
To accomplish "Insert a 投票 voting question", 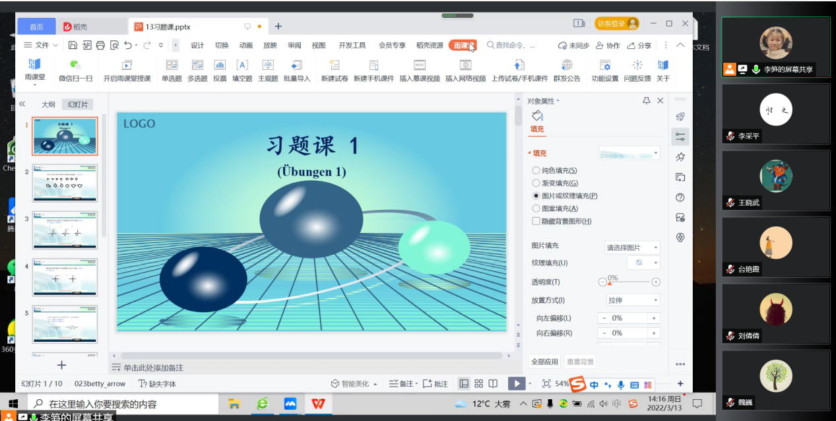I will tap(220, 65).
